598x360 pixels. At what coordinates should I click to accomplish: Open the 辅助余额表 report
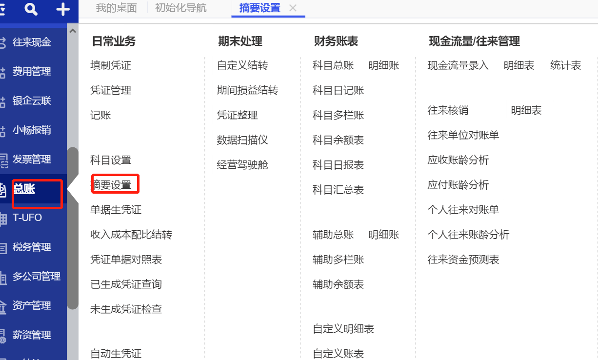pyautogui.click(x=339, y=284)
